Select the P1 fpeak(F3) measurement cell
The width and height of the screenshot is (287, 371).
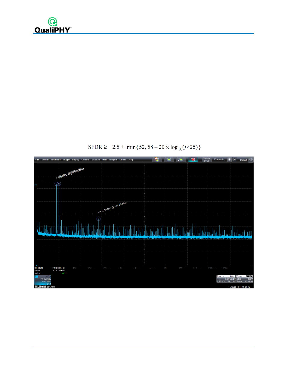pos(59,268)
